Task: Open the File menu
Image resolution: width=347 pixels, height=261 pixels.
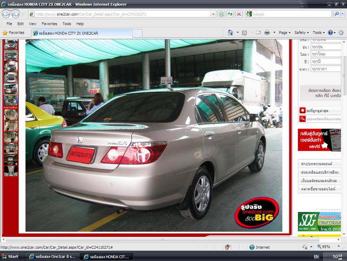Action: click(9, 24)
